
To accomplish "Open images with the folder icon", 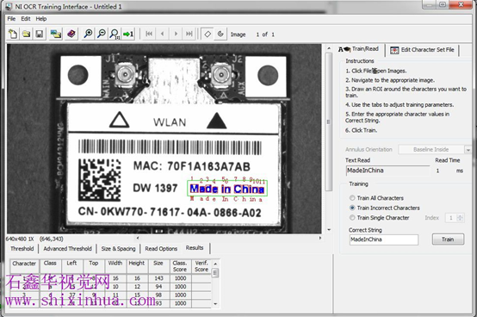I will (26, 34).
